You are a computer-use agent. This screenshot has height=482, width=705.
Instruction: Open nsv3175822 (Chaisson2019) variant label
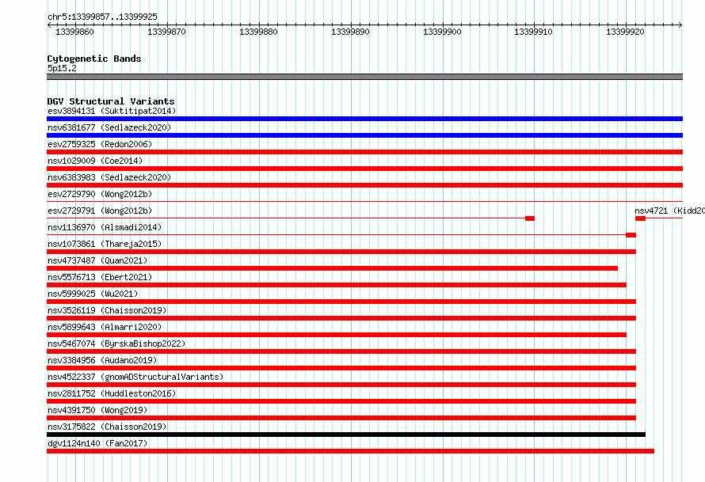click(x=107, y=427)
